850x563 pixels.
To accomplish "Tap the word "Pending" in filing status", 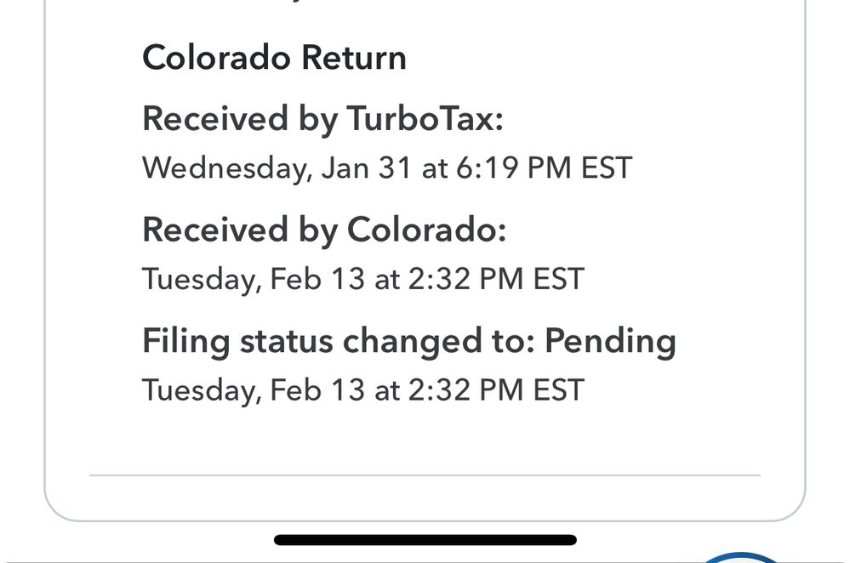I will pyautogui.click(x=610, y=341).
